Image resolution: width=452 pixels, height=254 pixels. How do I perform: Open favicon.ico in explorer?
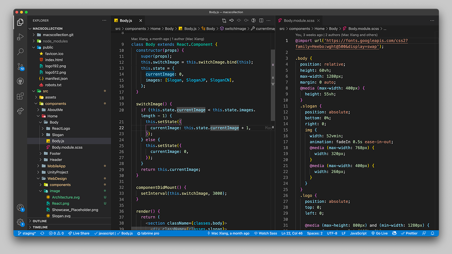tap(69, 54)
